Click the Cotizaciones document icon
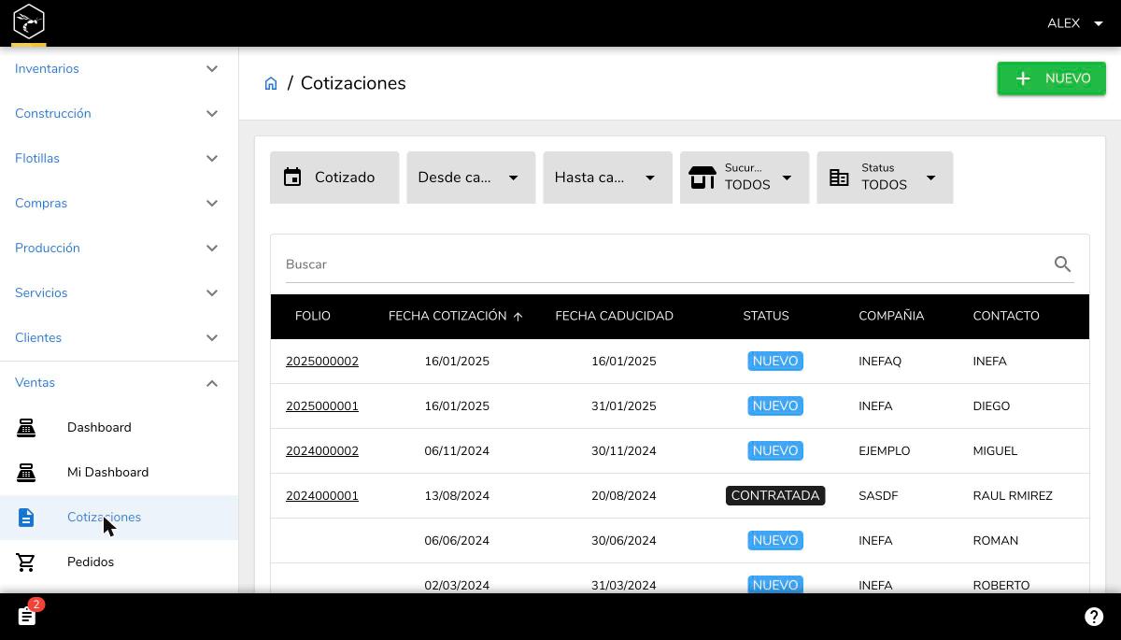 [x=26, y=517]
